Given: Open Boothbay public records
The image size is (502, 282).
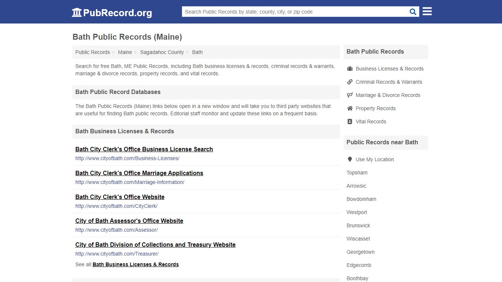Looking at the screenshot, I should coord(357,278).
